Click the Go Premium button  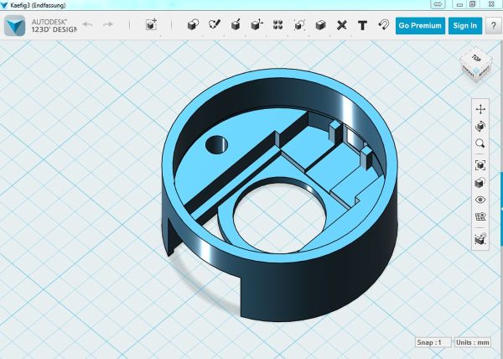pyautogui.click(x=420, y=26)
